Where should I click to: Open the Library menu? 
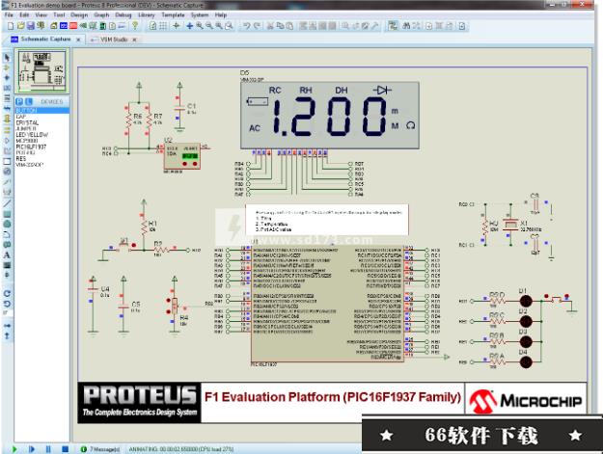click(x=146, y=15)
